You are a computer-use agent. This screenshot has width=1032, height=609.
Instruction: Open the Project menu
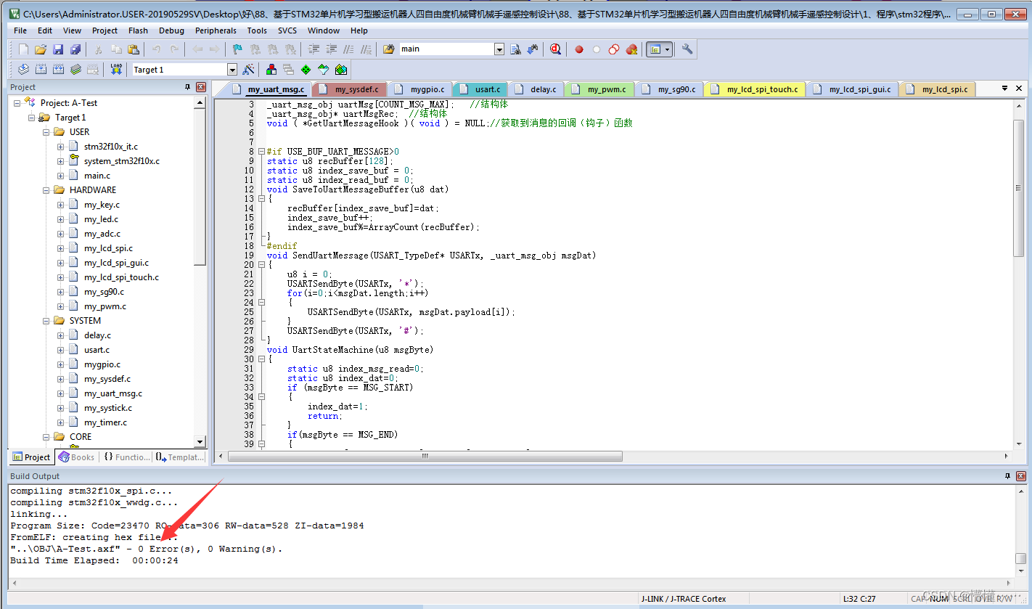[x=105, y=30]
